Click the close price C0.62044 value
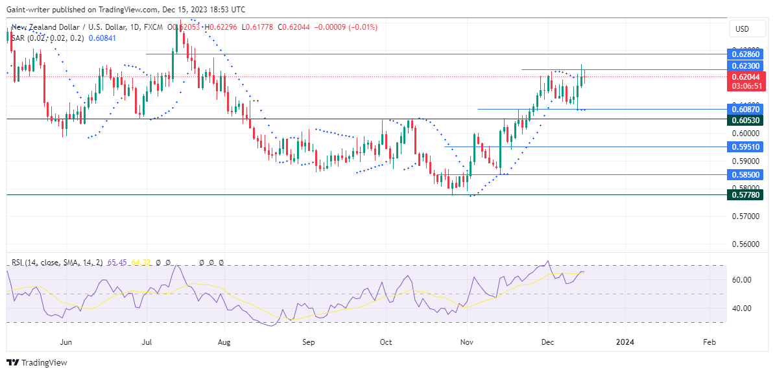The height and width of the screenshot is (374, 775). [x=294, y=28]
